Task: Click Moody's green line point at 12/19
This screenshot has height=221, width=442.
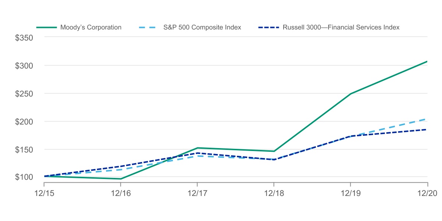Action: (x=350, y=94)
